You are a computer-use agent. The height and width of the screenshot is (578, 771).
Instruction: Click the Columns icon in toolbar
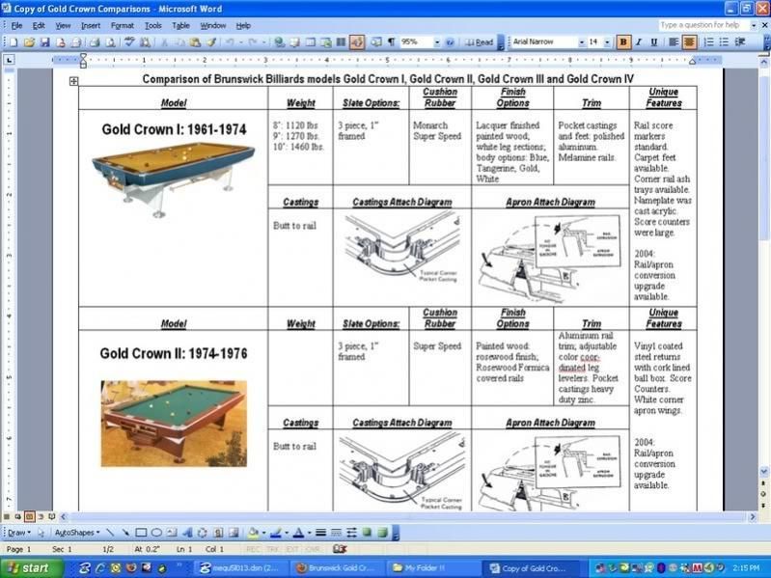pyautogui.click(x=341, y=42)
